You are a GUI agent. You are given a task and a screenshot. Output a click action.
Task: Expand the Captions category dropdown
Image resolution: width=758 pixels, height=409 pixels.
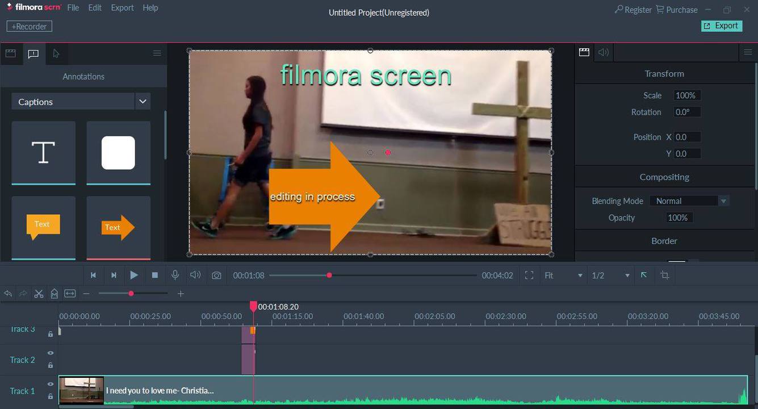(143, 102)
